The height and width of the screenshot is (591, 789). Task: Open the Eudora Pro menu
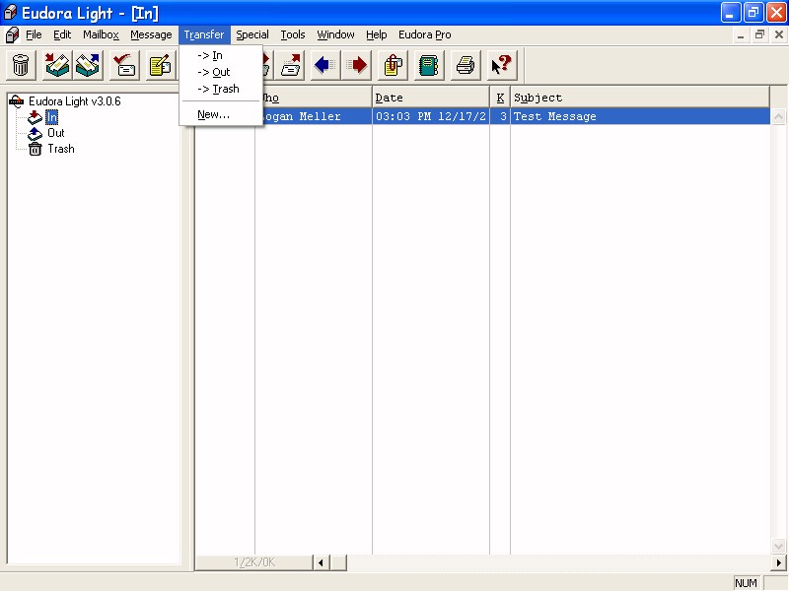[x=425, y=34]
